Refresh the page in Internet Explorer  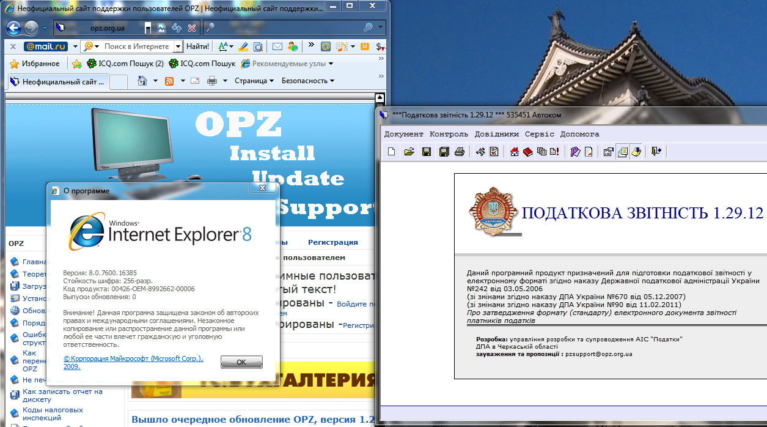(176, 28)
